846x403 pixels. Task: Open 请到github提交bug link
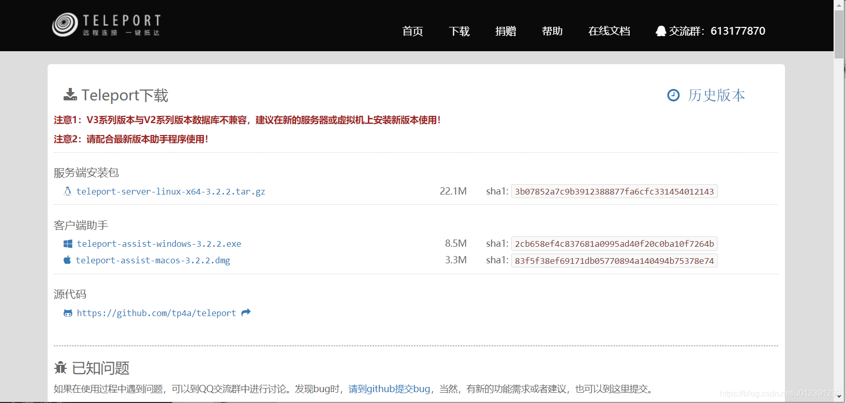(x=389, y=389)
